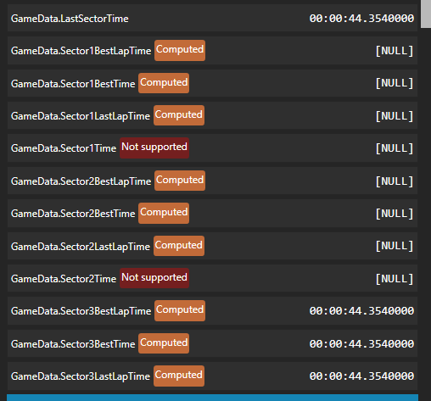
Task: Select GameData.Sector1BestTime property name
Action: pos(73,84)
